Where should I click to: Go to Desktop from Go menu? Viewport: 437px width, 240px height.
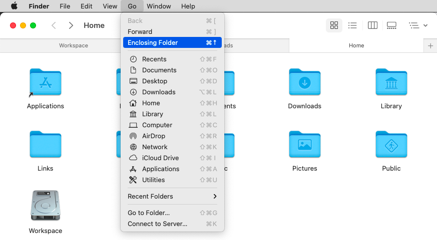172,81
